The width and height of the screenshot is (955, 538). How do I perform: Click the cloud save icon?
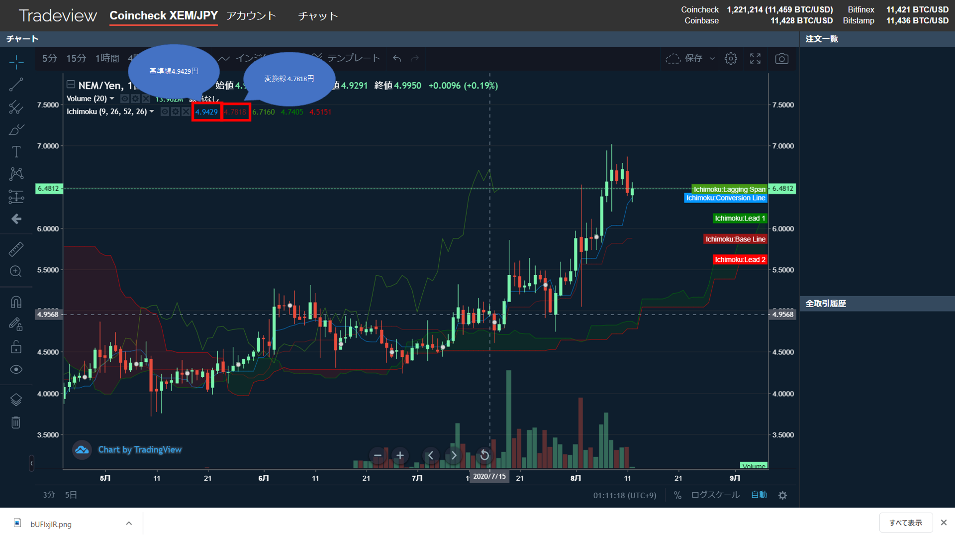tap(673, 59)
